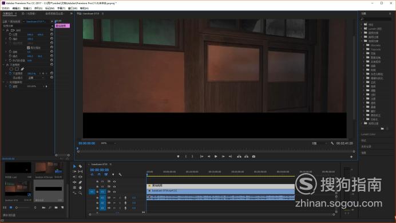Select the gray black-video clip on timeline
Viewport: 396px width, 223px height.
(x=220, y=186)
